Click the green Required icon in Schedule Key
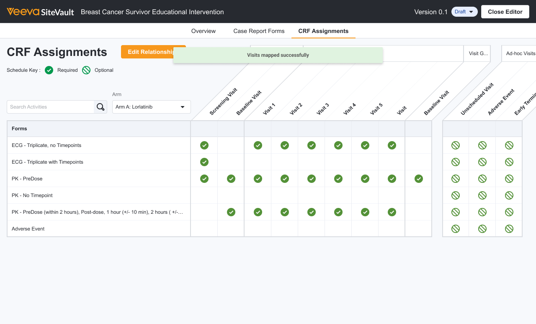Image resolution: width=536 pixels, height=324 pixels. tap(49, 70)
